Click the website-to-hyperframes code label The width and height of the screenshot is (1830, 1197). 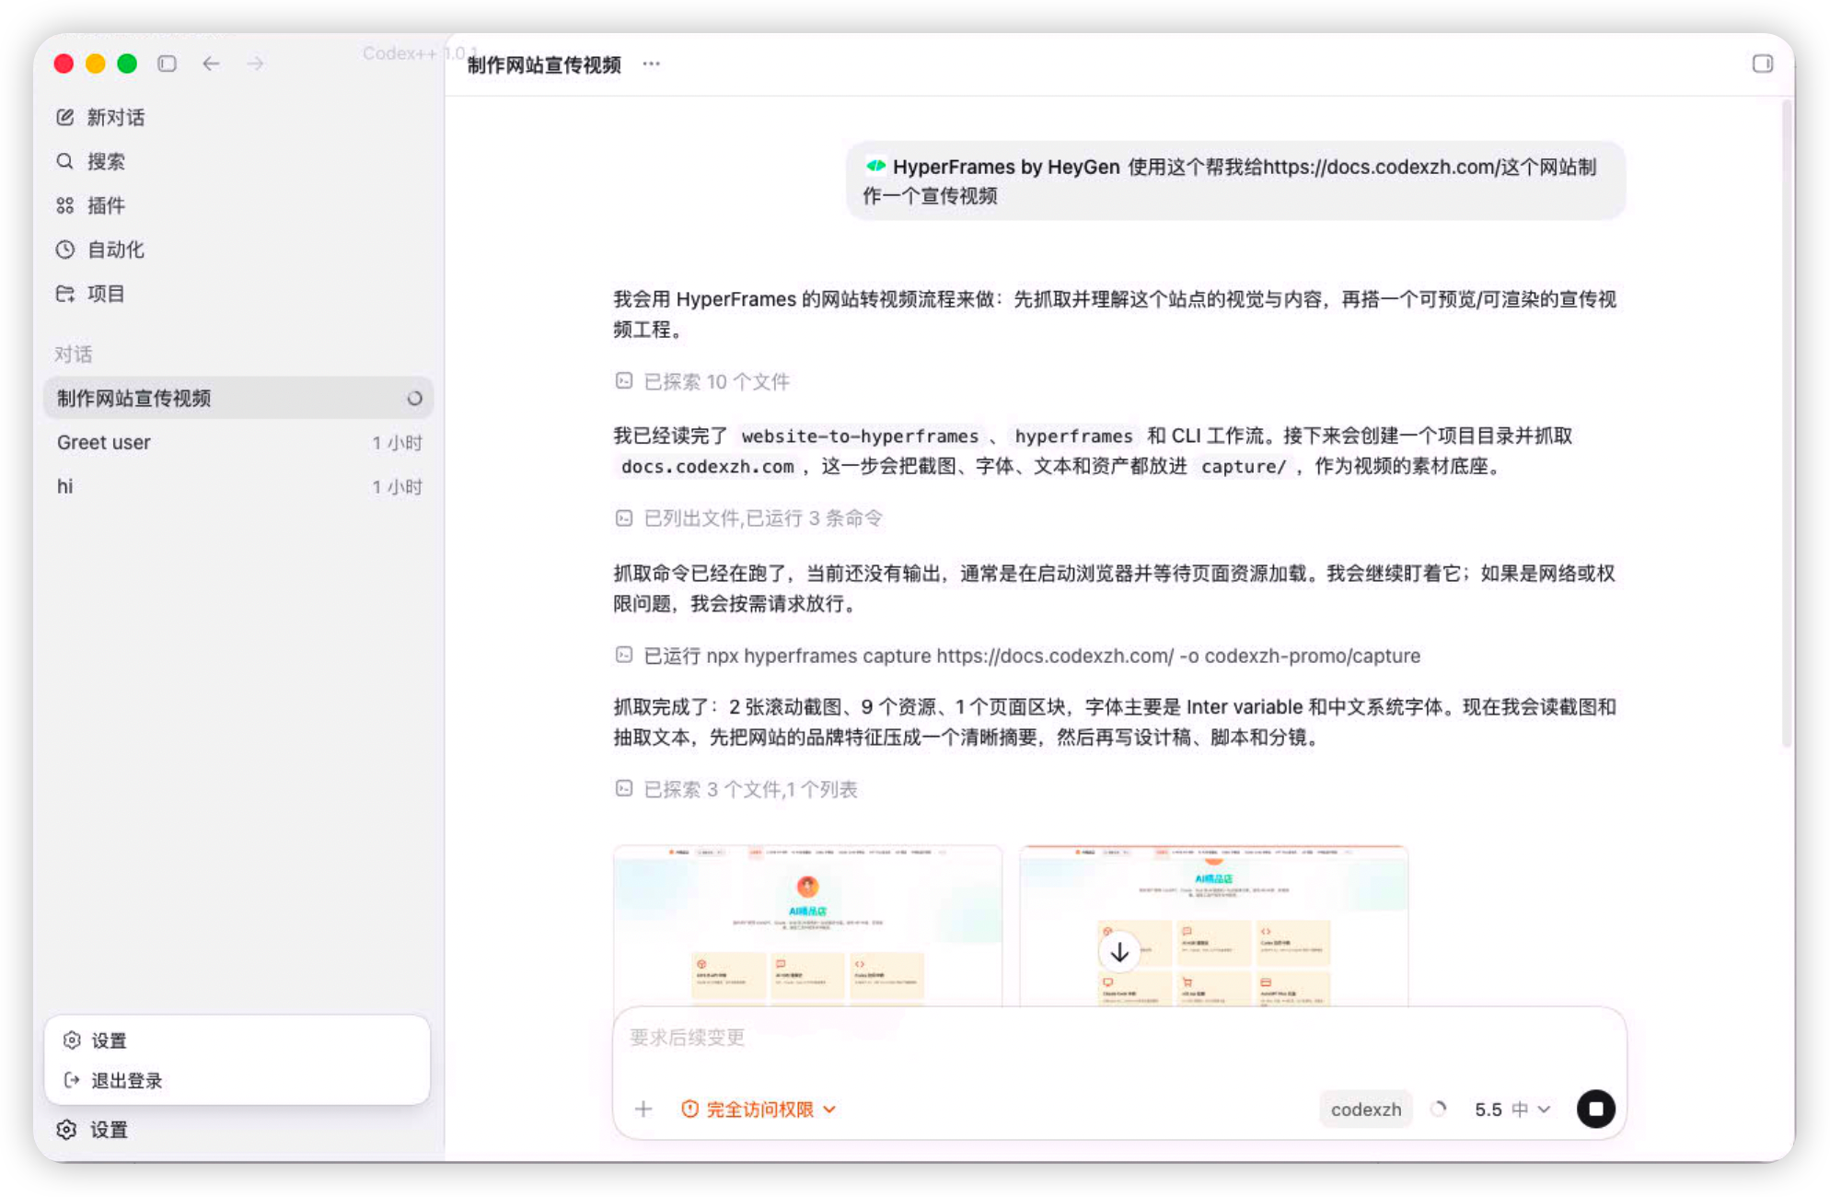[x=860, y=436]
